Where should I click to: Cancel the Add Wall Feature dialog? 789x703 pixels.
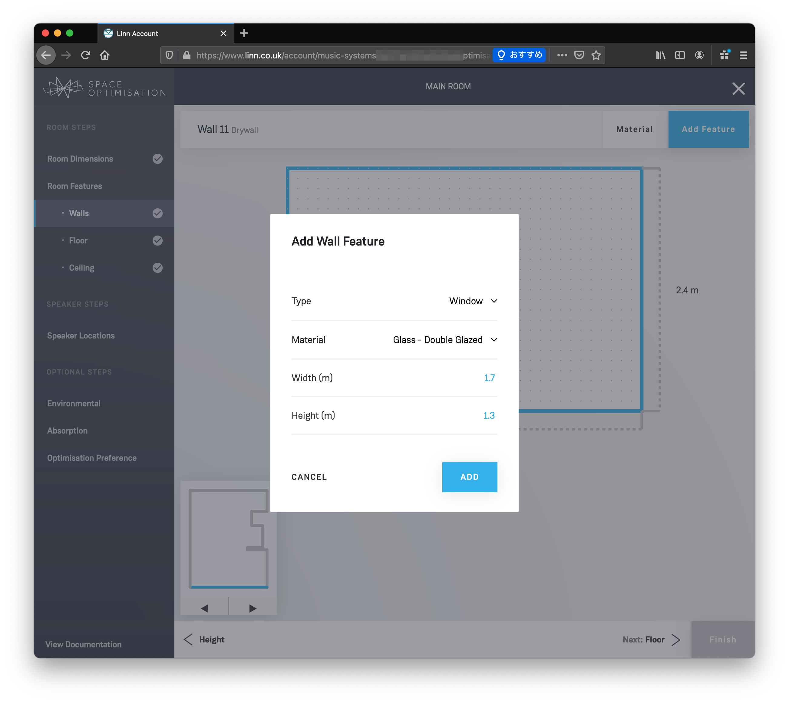tap(309, 477)
